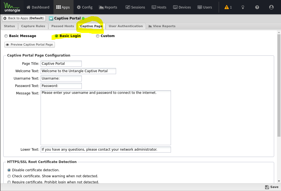This screenshot has height=191, width=281.
Task: Click the green running status indicator
Action: (x=83, y=18)
